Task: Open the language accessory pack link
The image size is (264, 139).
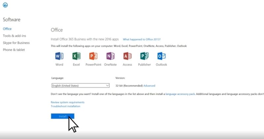Action: point(180,94)
